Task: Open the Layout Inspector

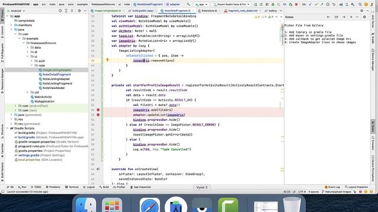Action: [356, 187]
